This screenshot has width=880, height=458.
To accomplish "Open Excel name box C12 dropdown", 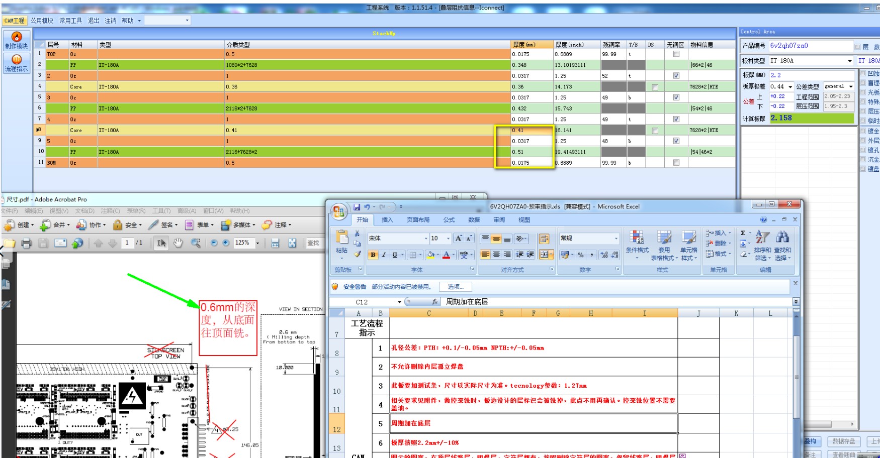I will (x=399, y=302).
